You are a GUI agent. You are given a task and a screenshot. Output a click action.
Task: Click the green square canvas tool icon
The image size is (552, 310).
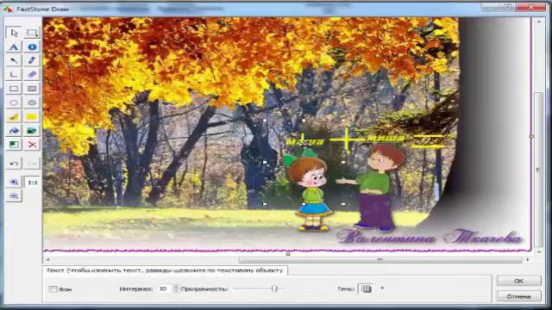coord(14,145)
